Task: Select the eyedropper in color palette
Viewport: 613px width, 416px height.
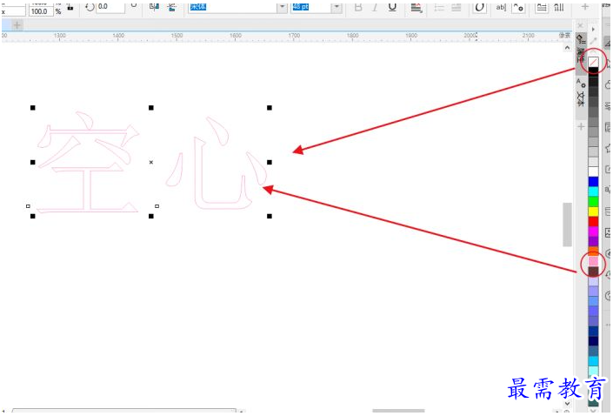Action: (594, 41)
